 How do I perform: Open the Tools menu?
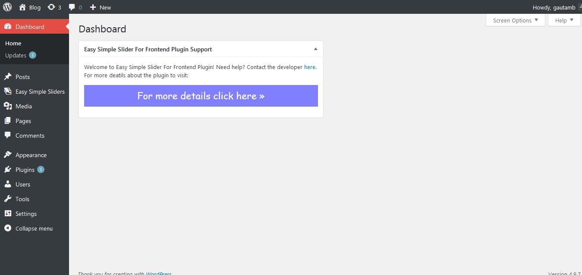click(22, 199)
